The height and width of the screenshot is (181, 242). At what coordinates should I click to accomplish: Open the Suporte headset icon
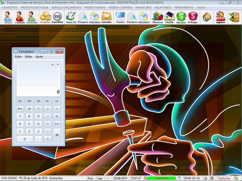[221, 17]
